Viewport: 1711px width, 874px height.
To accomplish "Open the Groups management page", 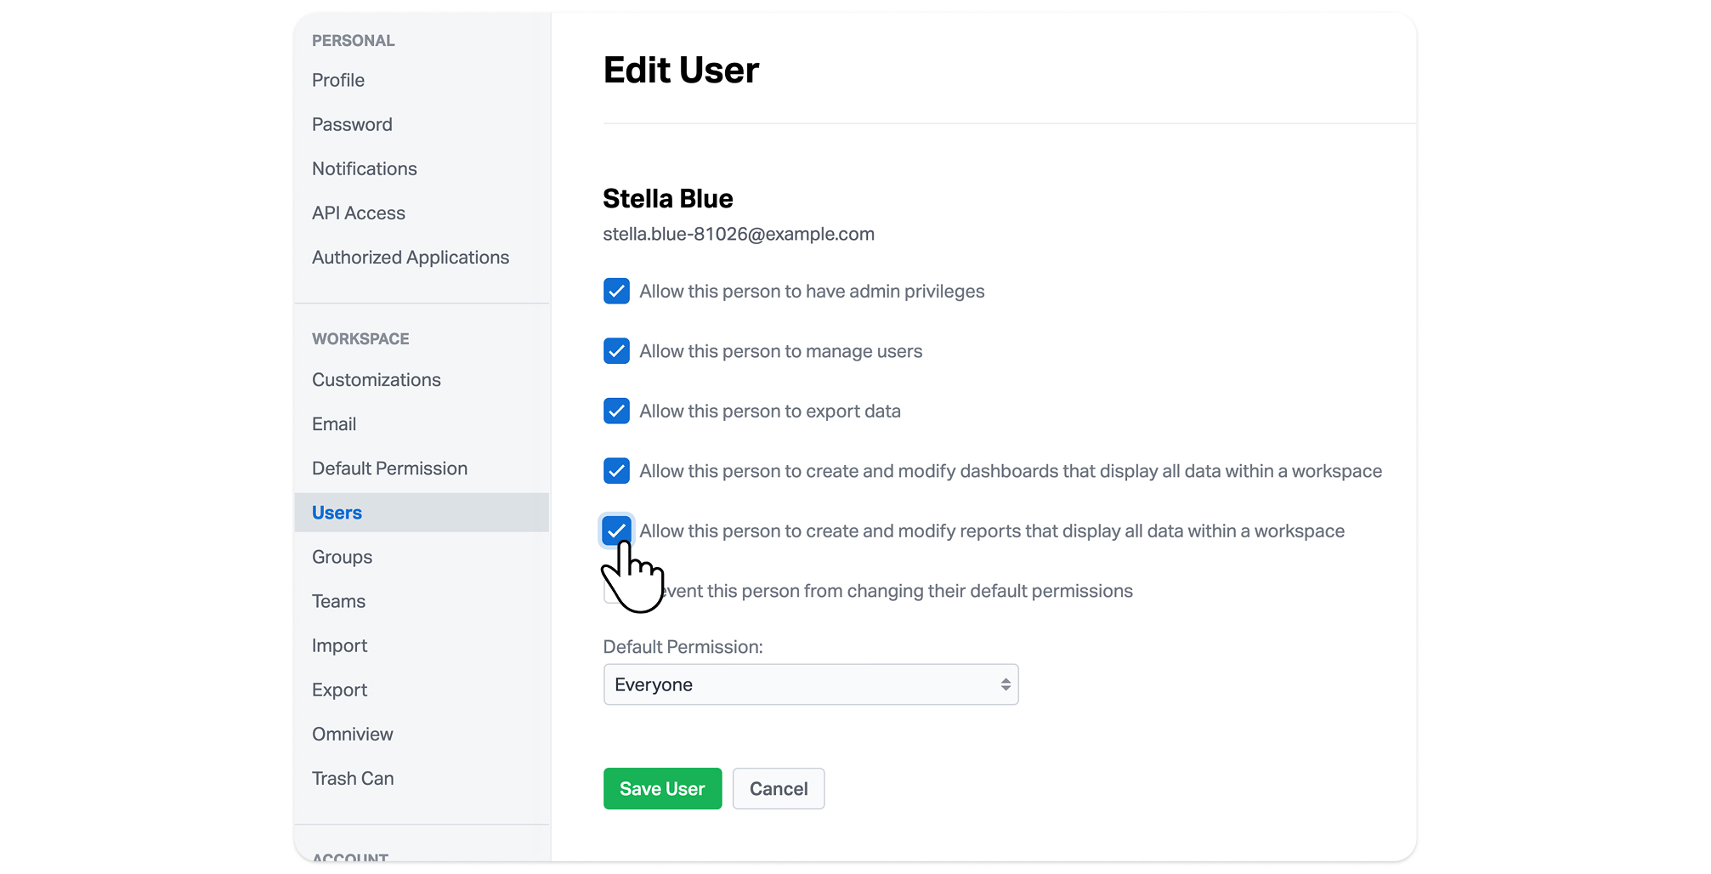I will (341, 557).
